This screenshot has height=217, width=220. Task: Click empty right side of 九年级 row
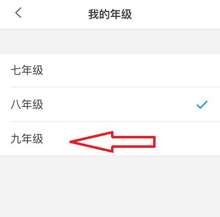click(x=187, y=138)
